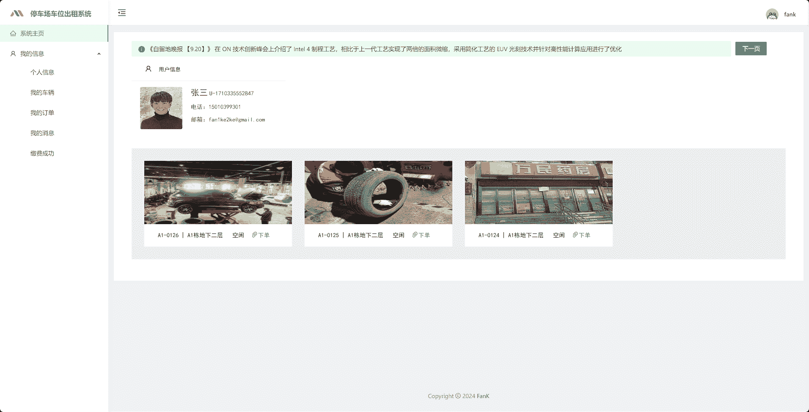This screenshot has width=809, height=412.
Task: Click the A1-0124 spot number label
Action: pos(489,235)
